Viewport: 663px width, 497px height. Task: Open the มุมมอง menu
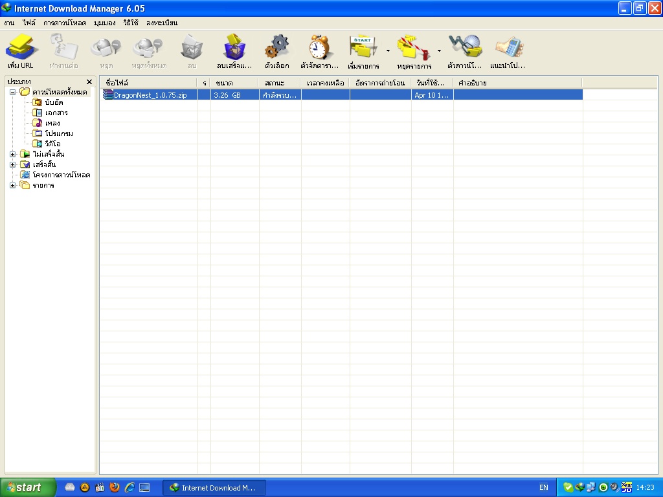click(104, 23)
